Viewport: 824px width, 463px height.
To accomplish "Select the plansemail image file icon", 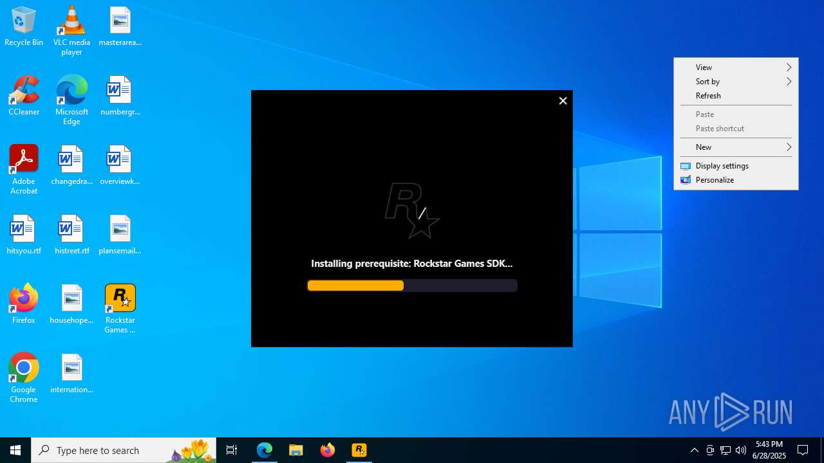I will tap(120, 235).
